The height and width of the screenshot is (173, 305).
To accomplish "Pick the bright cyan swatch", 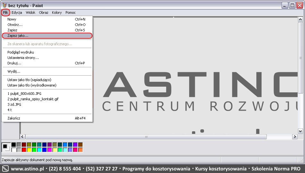I will (x=39, y=150).
